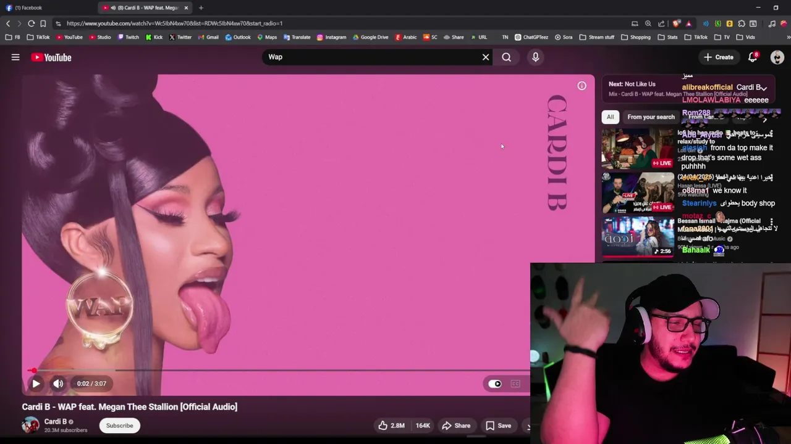The image size is (791, 444).
Task: Share the video
Action: [456, 425]
